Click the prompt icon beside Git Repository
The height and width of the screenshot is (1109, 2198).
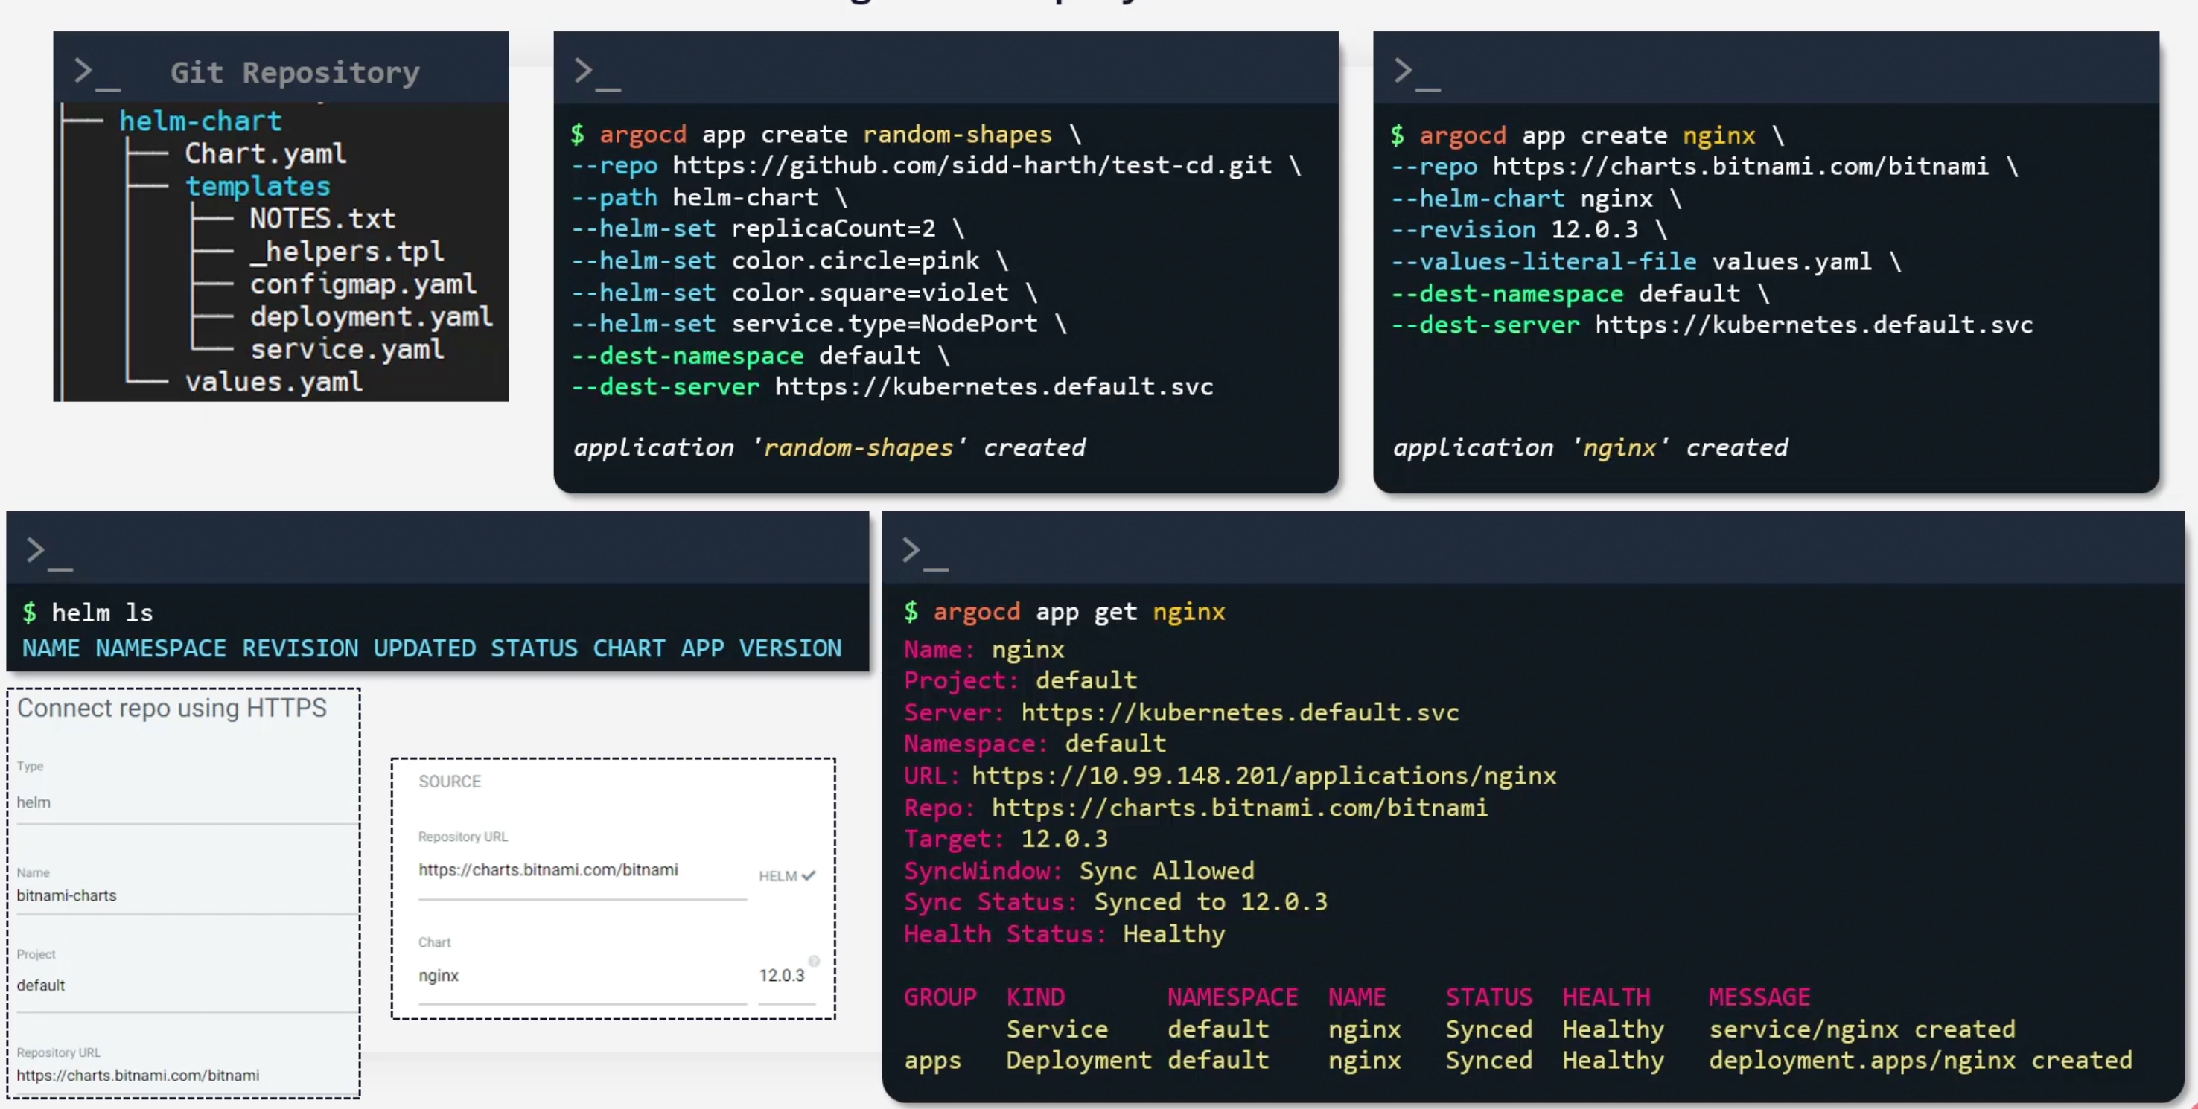point(96,74)
